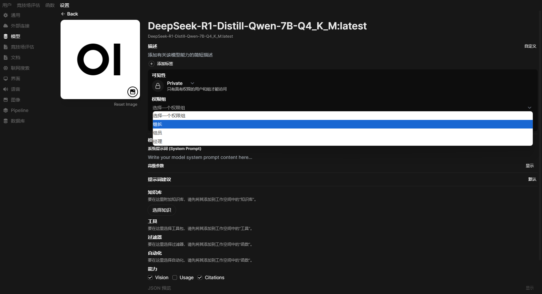
Task: Click the 选择知识 button
Action: point(162,210)
